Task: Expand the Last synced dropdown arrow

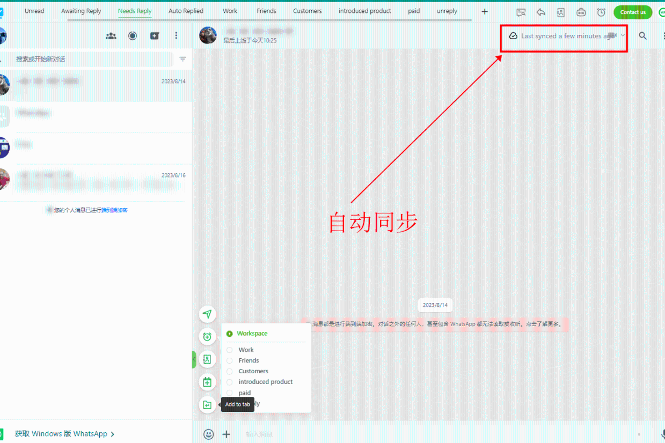Action: [622, 35]
